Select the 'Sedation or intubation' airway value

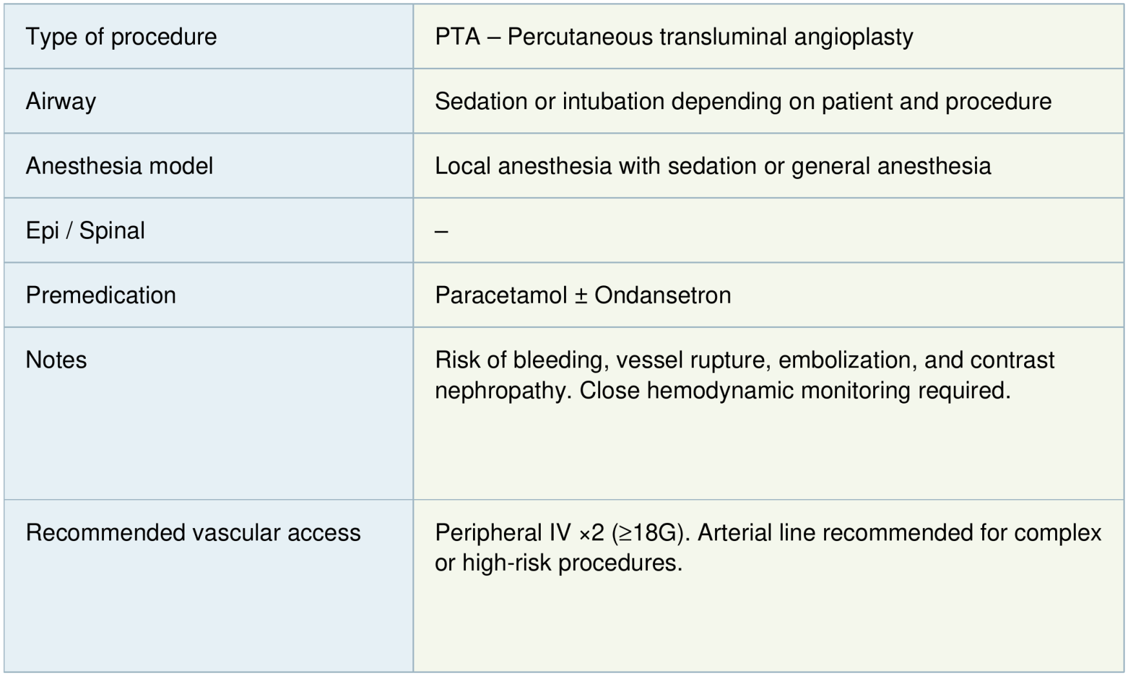pyautogui.click(x=743, y=101)
